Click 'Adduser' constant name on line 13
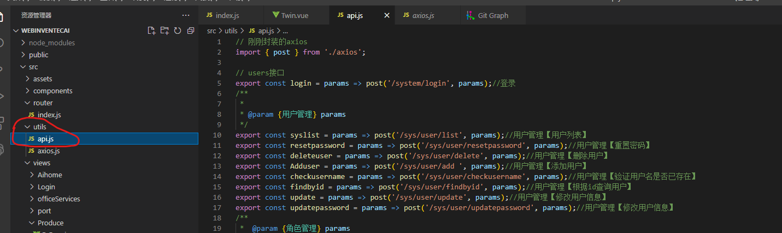The height and width of the screenshot is (233, 782). click(305, 166)
